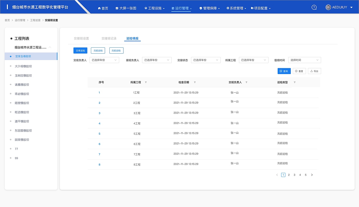This screenshot has width=359, height=207.
Task: Select 玉树庄橡胶坝 in project list
Action: click(23, 76)
